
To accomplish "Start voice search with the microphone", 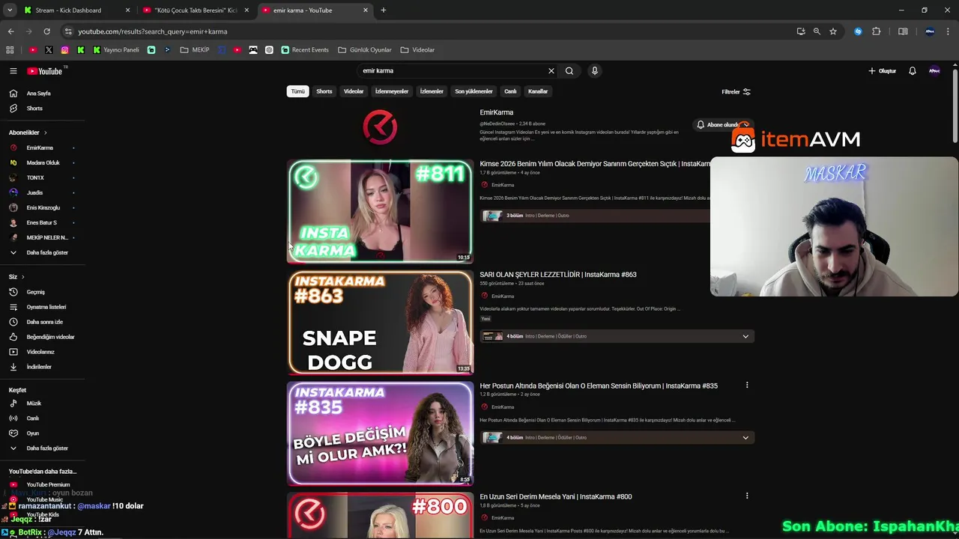I will tap(595, 71).
